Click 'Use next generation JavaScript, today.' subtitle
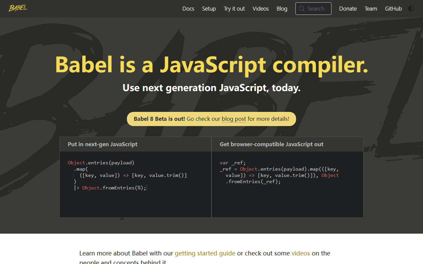The image size is (423, 264). 211,88
